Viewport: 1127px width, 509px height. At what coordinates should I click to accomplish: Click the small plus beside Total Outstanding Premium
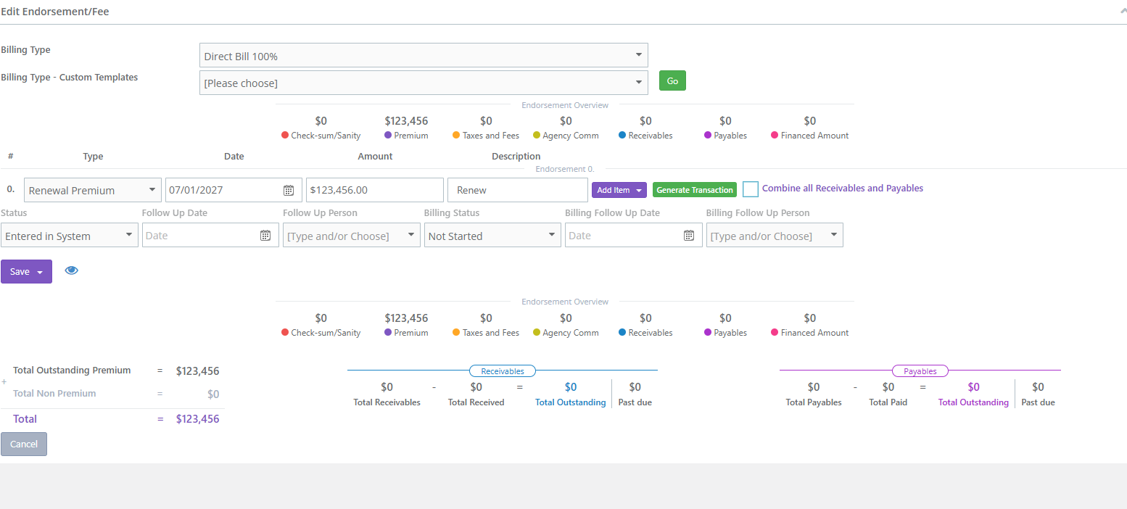click(4, 381)
